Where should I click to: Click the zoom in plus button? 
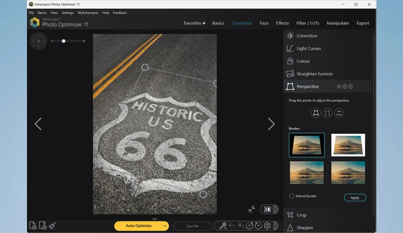[x=84, y=41]
